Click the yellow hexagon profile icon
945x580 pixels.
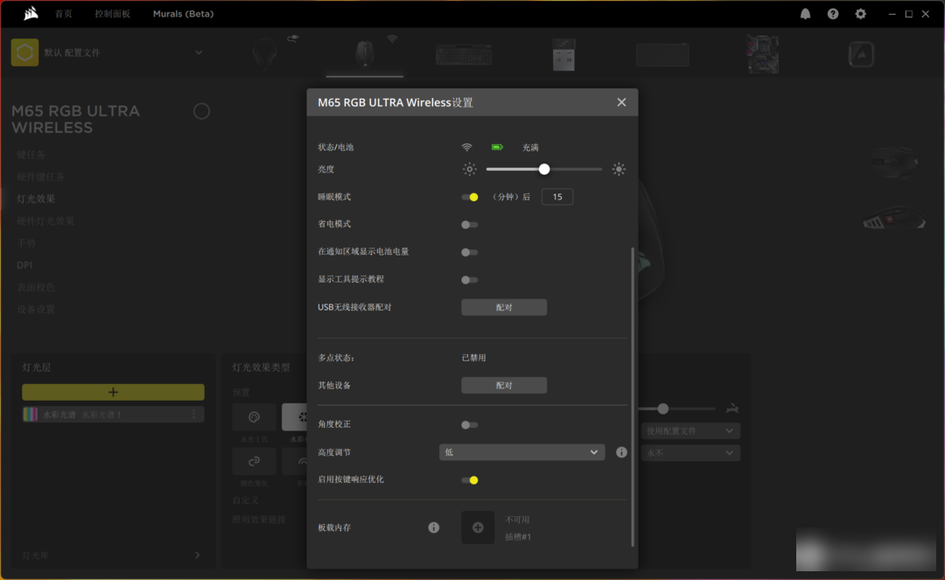24,52
